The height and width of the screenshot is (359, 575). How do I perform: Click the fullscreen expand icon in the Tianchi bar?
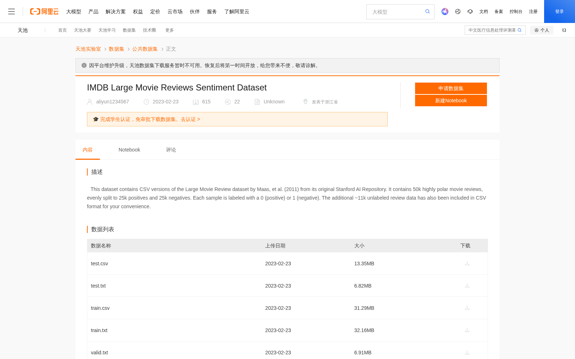[x=564, y=30]
